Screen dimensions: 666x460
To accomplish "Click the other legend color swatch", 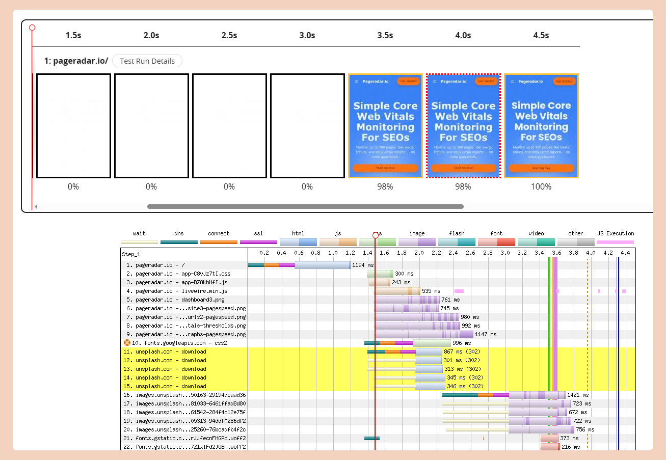I will 576,242.
